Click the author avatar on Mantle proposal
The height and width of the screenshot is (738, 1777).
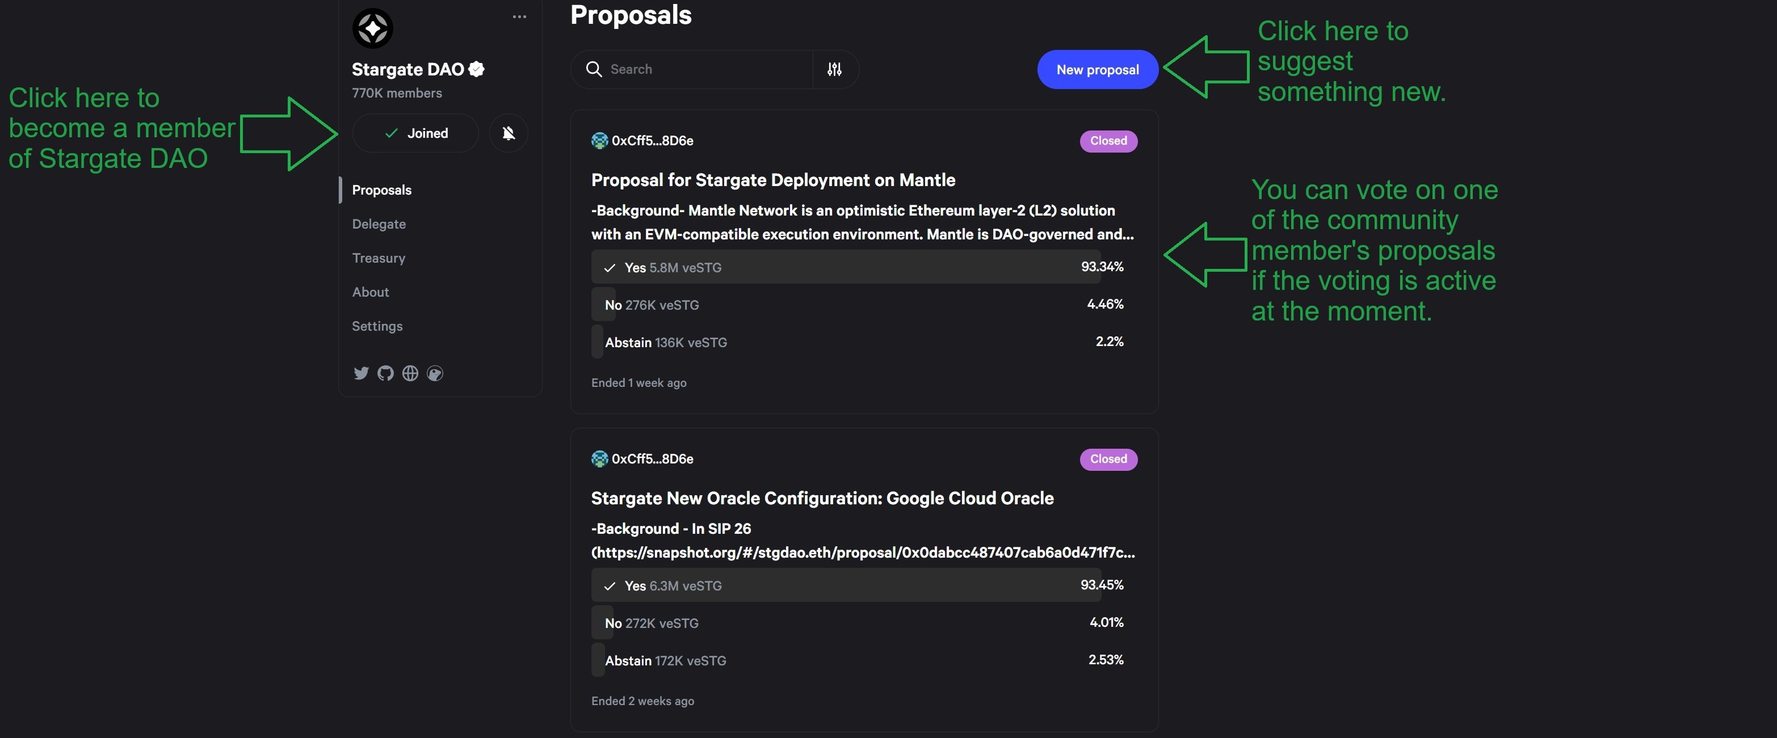[x=599, y=141]
